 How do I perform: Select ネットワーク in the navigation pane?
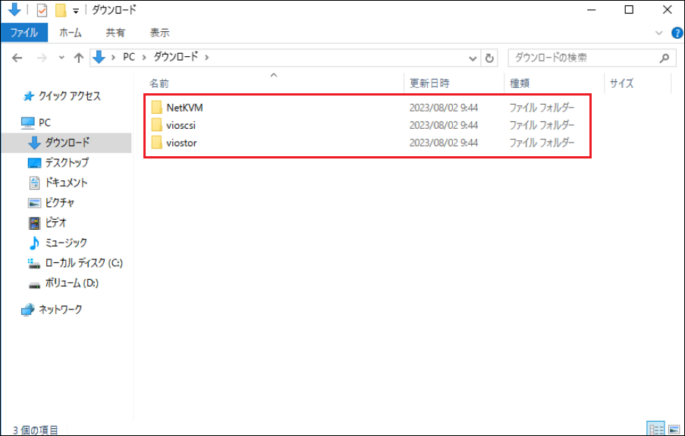point(60,309)
